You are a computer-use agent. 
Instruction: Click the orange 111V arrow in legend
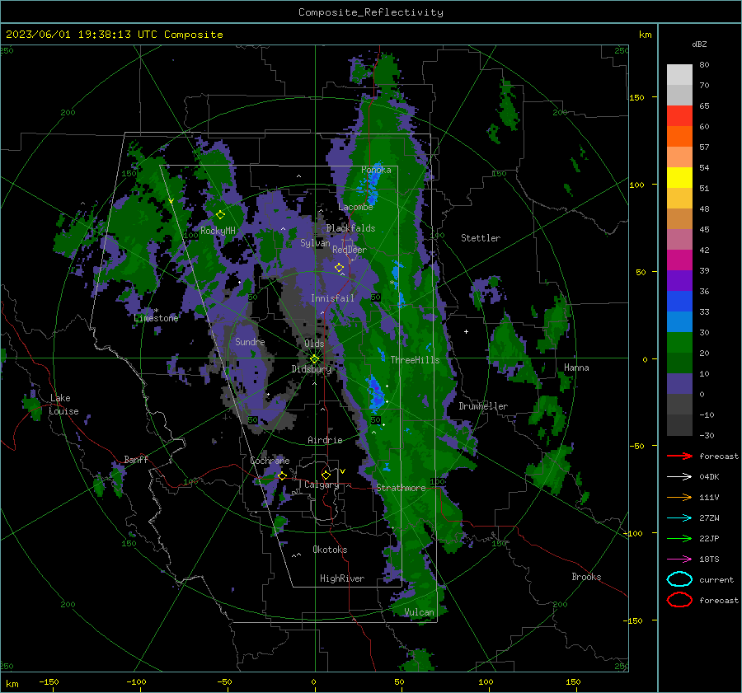tap(679, 497)
